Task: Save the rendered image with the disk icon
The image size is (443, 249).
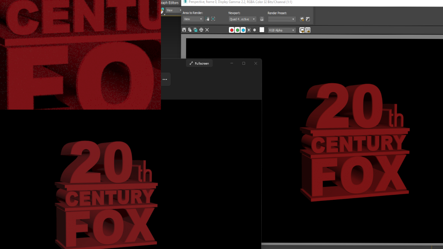Action: click(x=184, y=30)
